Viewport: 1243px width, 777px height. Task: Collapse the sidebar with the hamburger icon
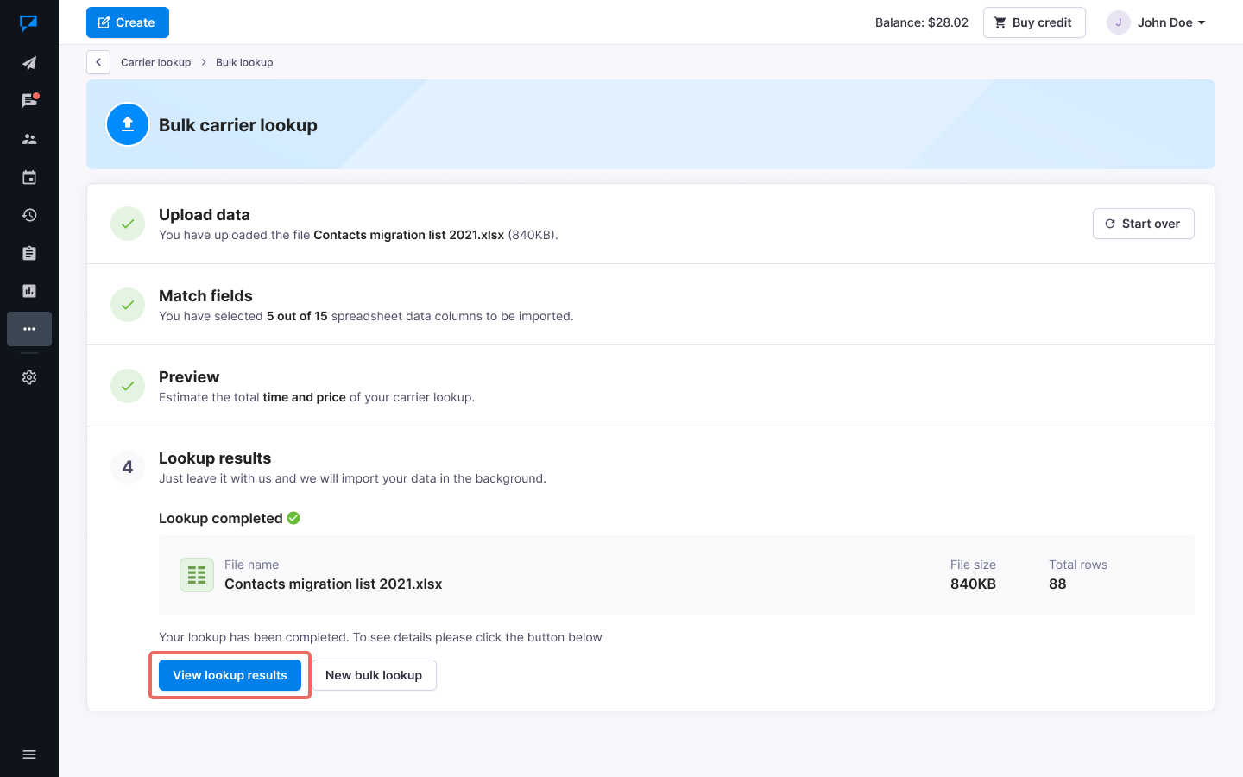click(x=29, y=754)
